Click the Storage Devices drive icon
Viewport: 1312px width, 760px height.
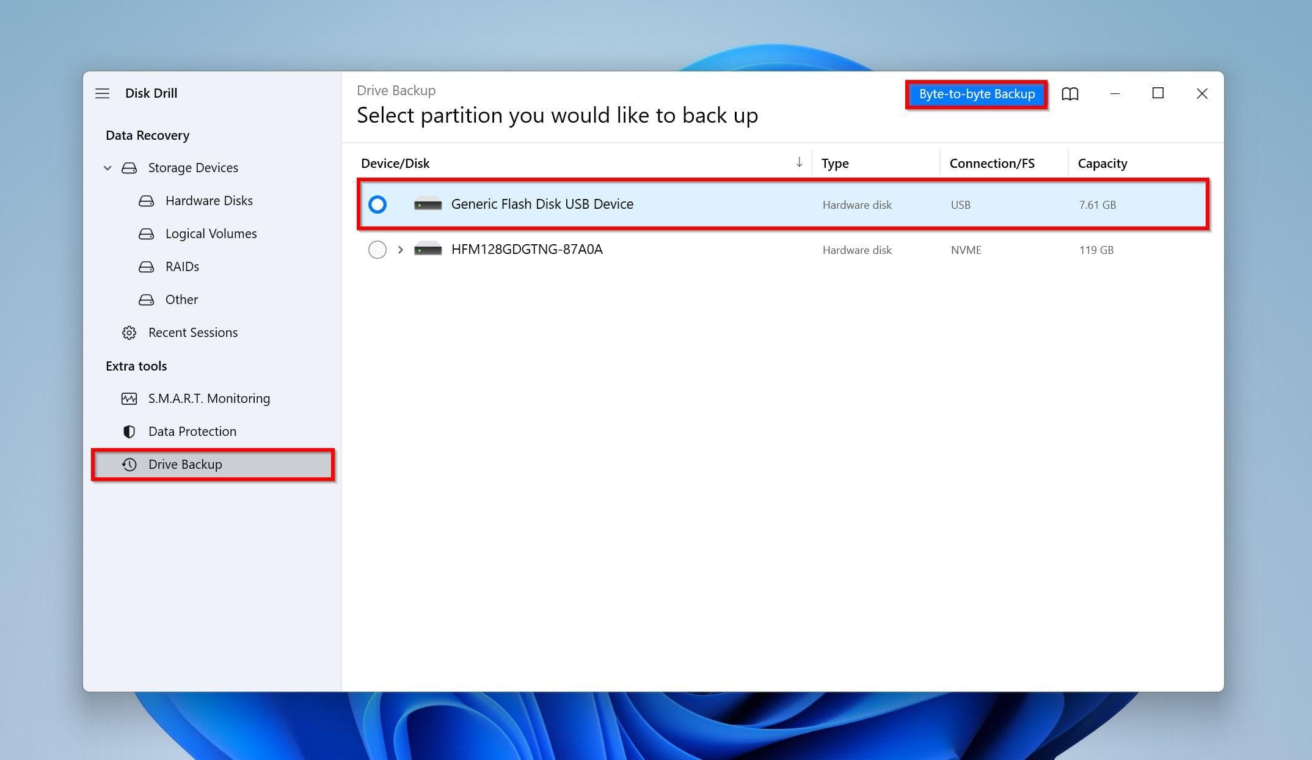tap(129, 168)
